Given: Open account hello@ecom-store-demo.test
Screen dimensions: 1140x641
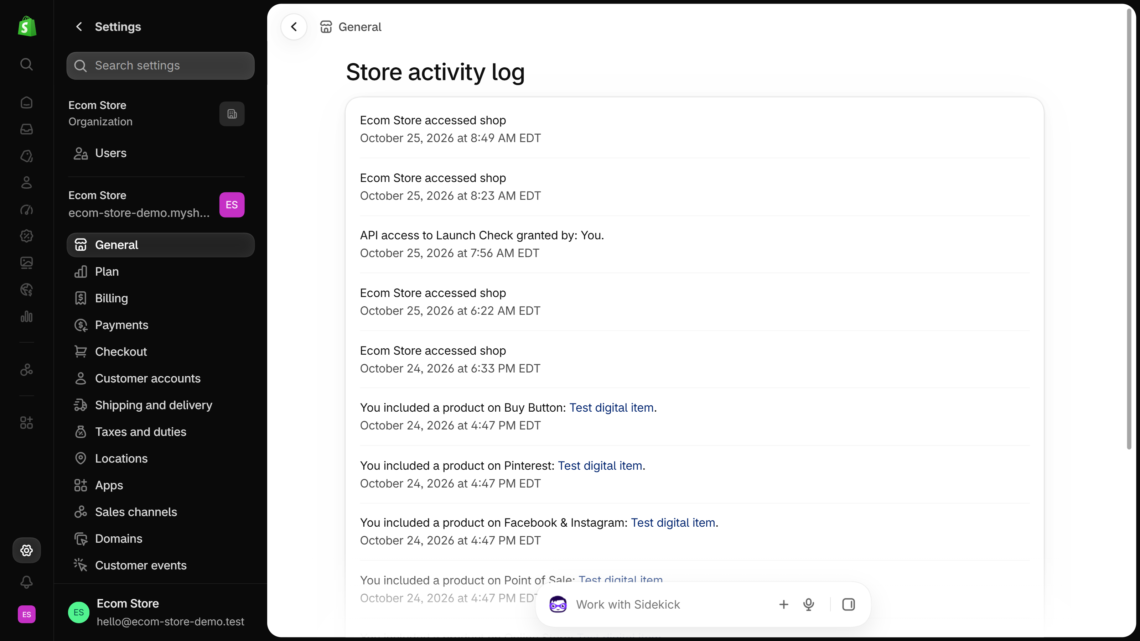Looking at the screenshot, I should click(156, 613).
